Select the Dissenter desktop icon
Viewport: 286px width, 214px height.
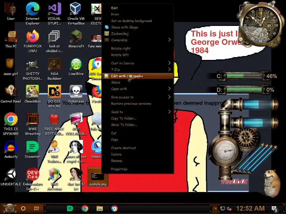pyautogui.click(x=32, y=149)
